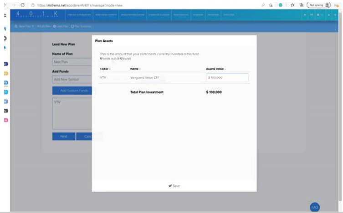Click the Add Custom Funds button
The image size is (343, 213).
click(x=72, y=91)
